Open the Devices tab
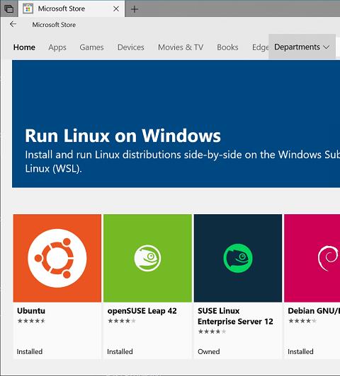This screenshot has width=340, height=376. (x=131, y=47)
